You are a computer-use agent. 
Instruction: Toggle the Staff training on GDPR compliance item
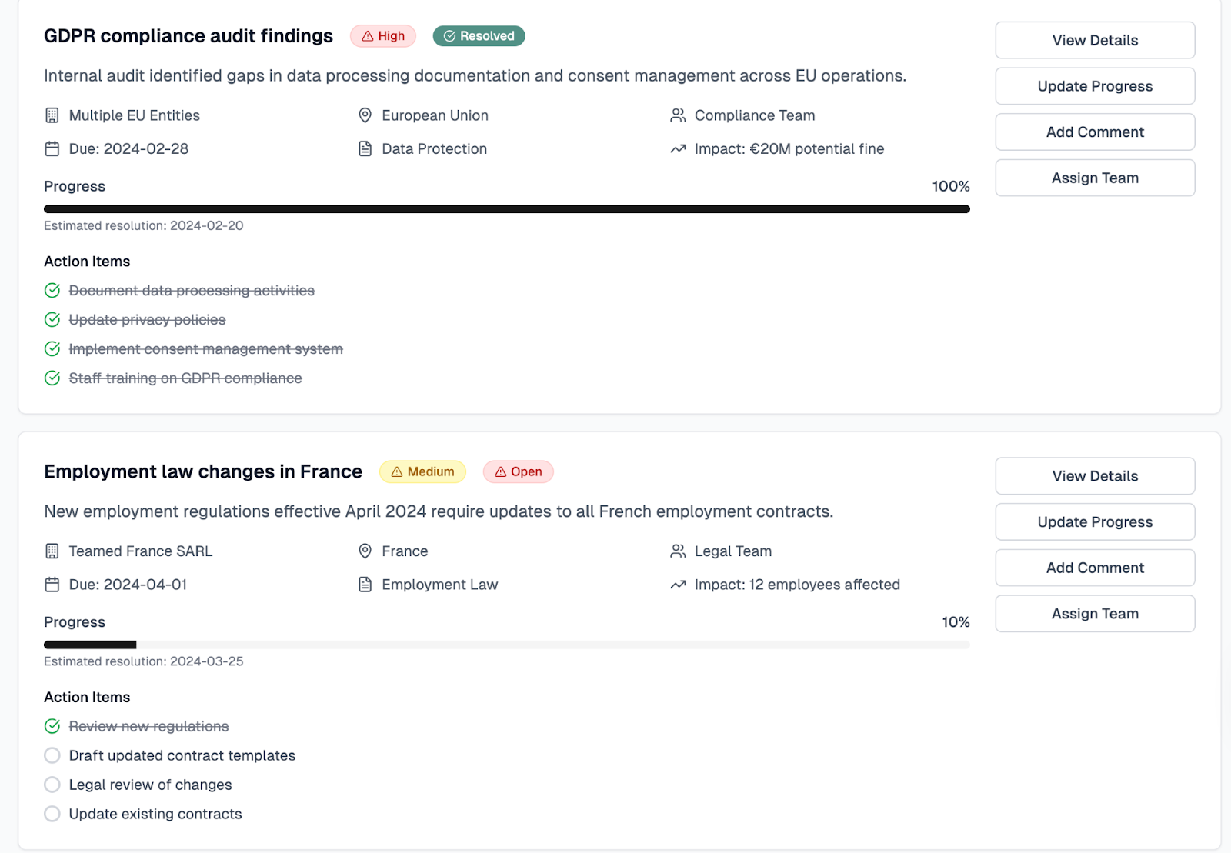[52, 378]
